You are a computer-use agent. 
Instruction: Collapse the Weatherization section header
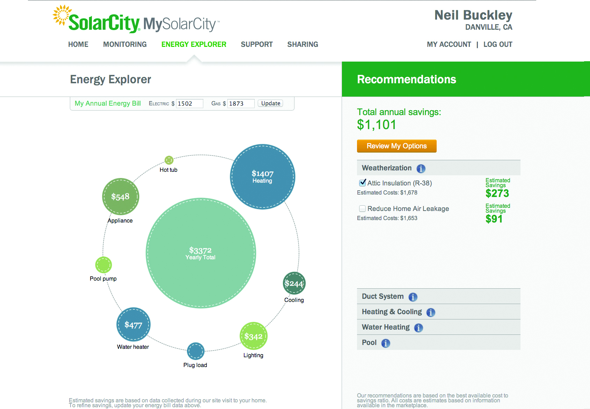pyautogui.click(x=387, y=168)
